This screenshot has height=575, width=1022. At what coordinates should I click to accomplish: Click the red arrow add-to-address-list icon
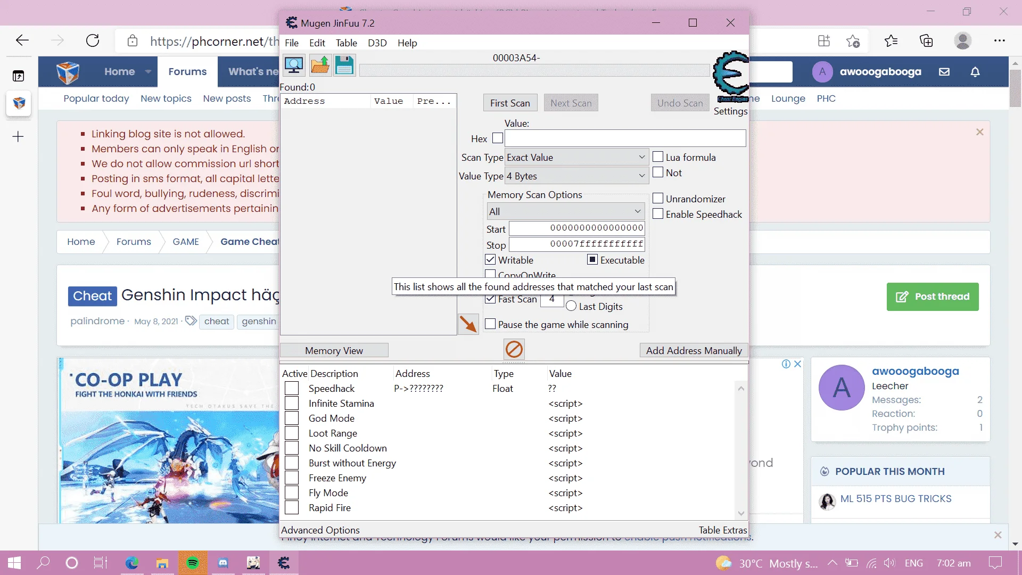coord(468,324)
